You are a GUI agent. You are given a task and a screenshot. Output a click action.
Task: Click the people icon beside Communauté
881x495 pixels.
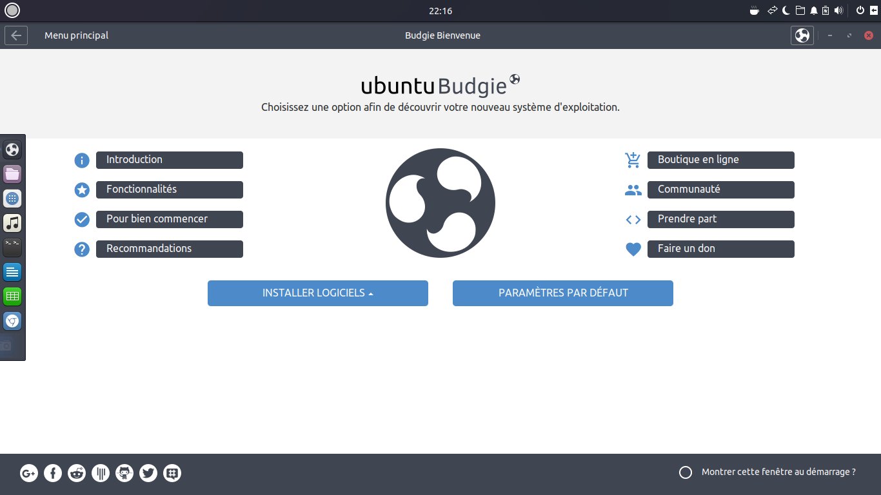click(x=633, y=190)
